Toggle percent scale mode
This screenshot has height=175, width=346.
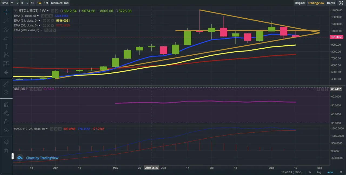[x=310, y=172]
